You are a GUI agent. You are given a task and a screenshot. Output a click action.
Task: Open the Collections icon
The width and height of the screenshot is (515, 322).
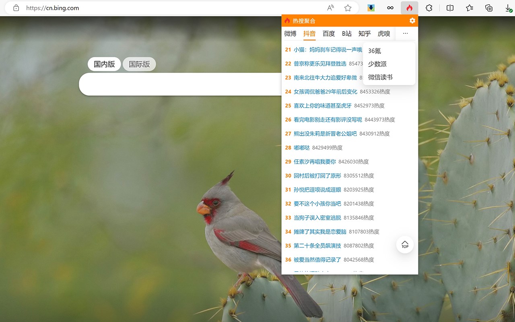[489, 8]
